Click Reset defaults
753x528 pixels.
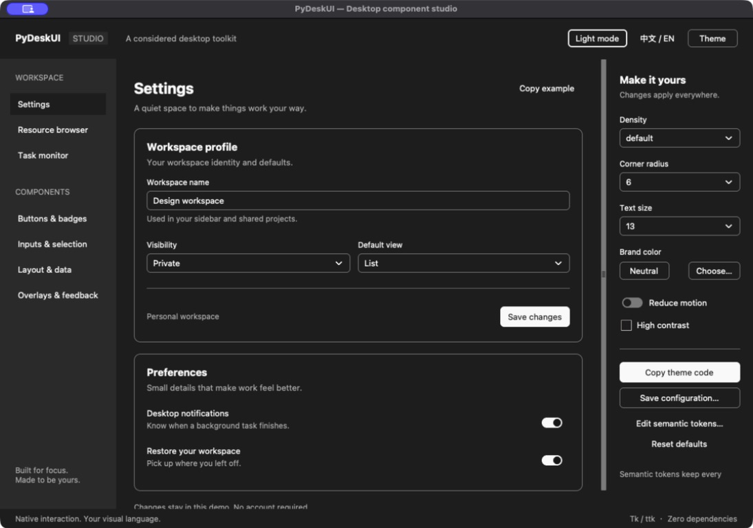click(x=679, y=444)
